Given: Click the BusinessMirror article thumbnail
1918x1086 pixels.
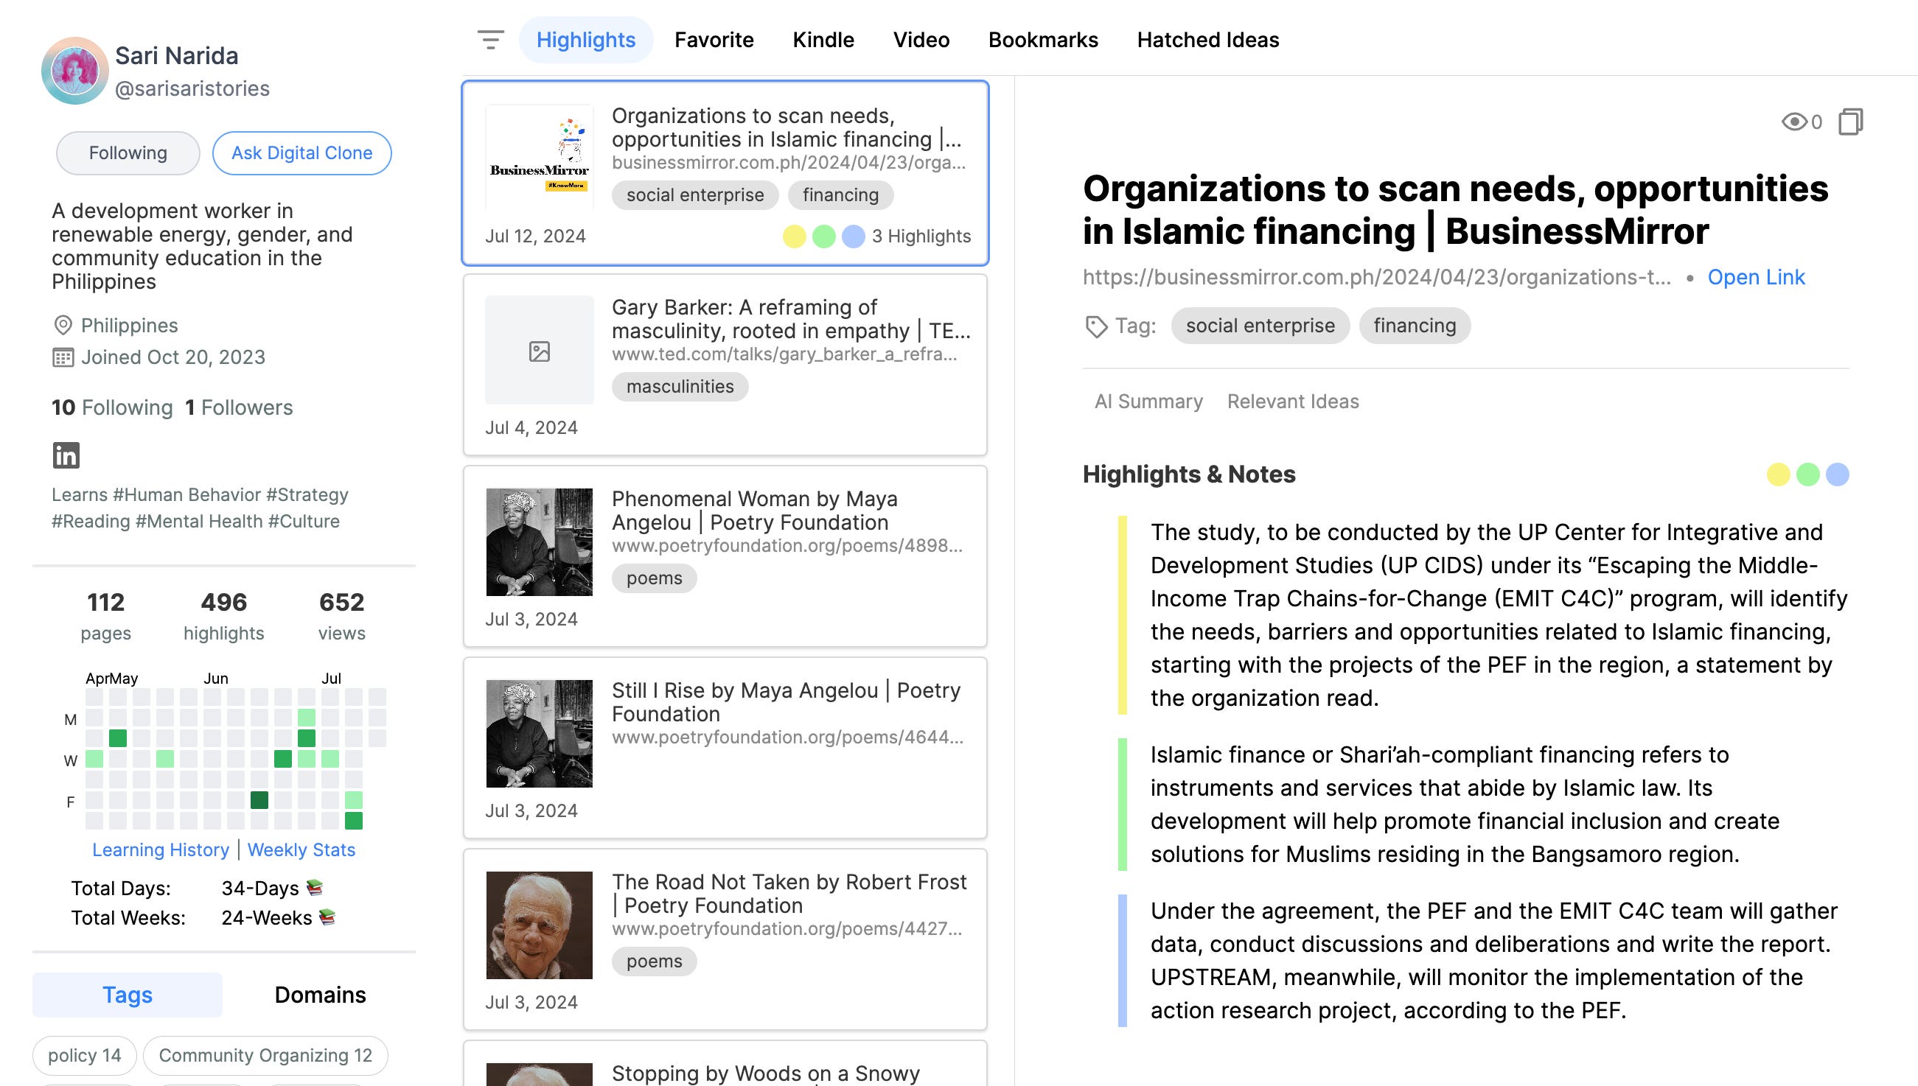Looking at the screenshot, I should tap(540, 158).
